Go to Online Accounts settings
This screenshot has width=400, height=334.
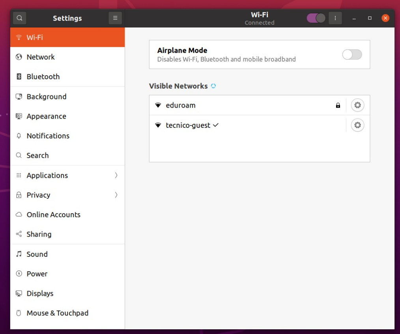67,215
